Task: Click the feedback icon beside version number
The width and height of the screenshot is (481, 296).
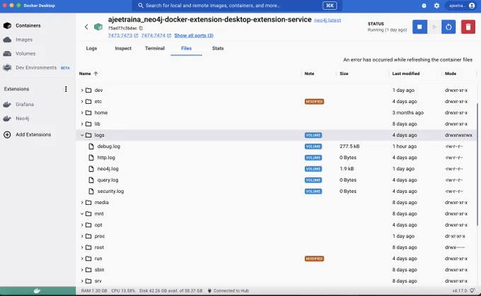Action: tap(473, 290)
